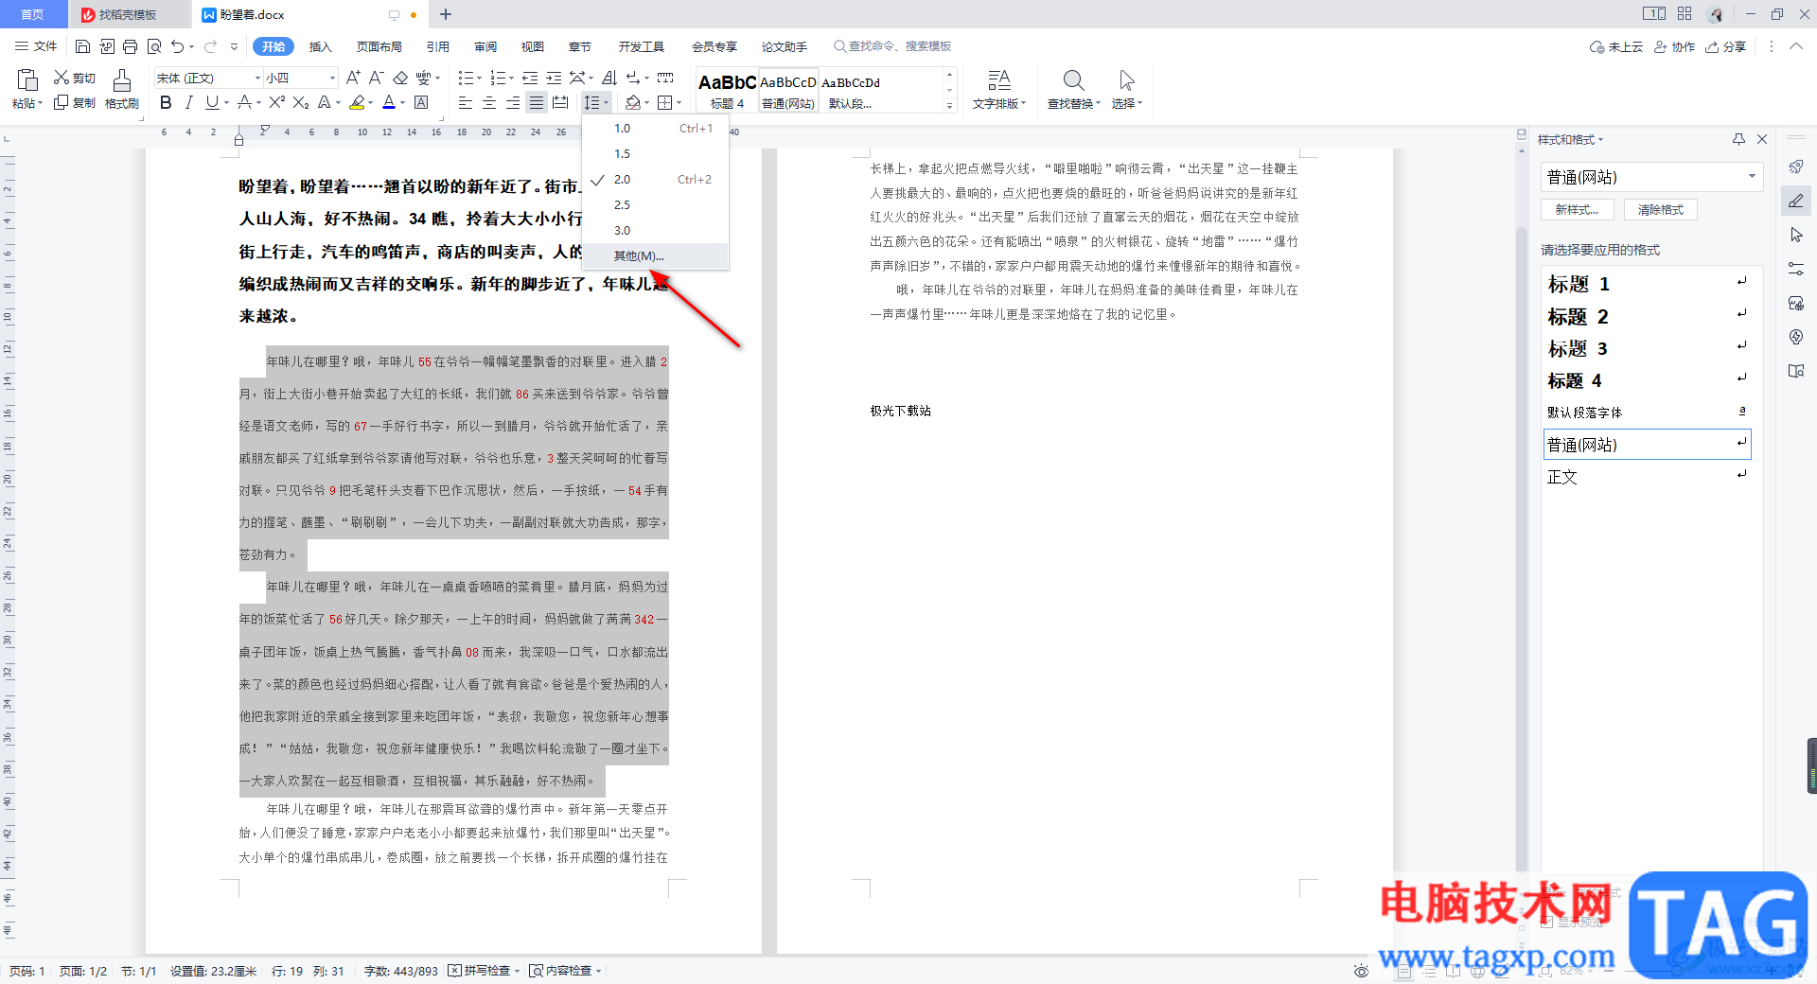
Task: Expand the bullet list dropdown
Action: 481,78
